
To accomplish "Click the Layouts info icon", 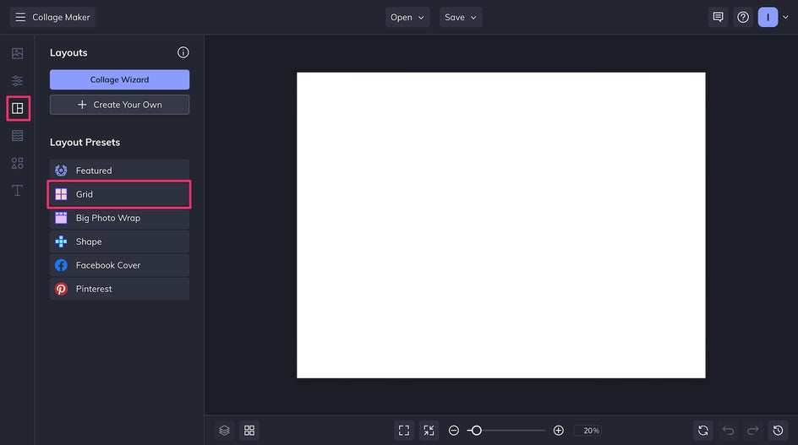I will click(183, 52).
